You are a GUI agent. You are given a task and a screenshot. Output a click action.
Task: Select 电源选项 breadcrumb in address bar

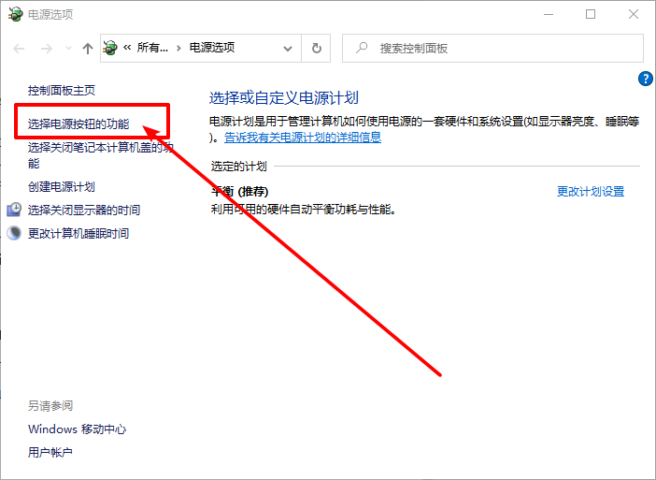pyautogui.click(x=212, y=48)
